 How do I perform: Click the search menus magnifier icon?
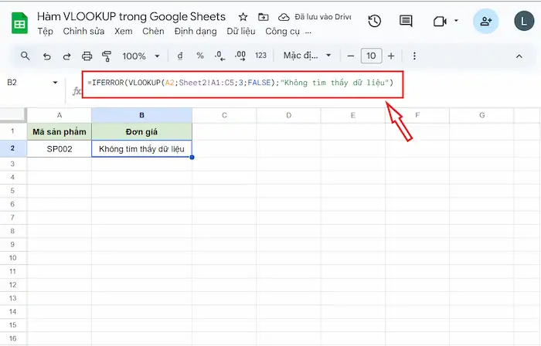point(26,56)
